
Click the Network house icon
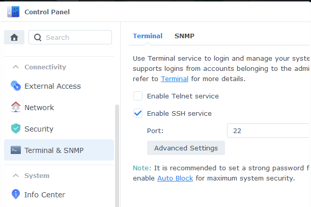click(x=16, y=108)
